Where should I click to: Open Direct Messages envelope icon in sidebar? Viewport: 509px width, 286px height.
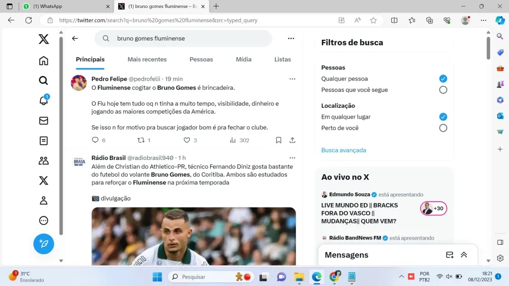(44, 121)
